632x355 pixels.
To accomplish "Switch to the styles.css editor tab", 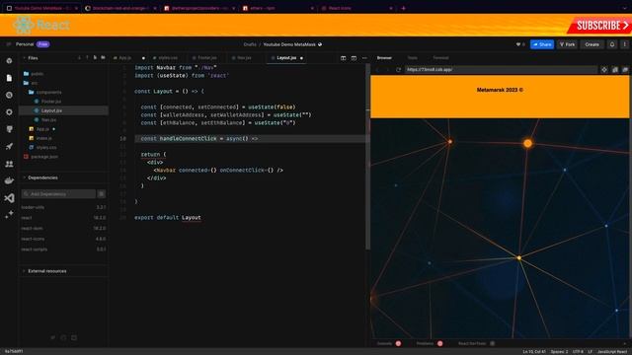I will click(165, 58).
